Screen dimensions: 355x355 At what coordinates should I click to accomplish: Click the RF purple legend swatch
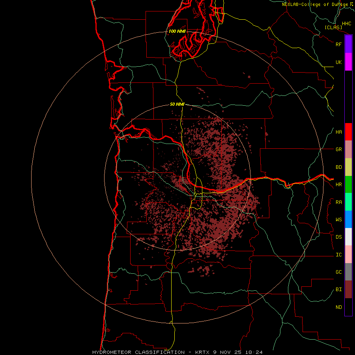(x=348, y=44)
